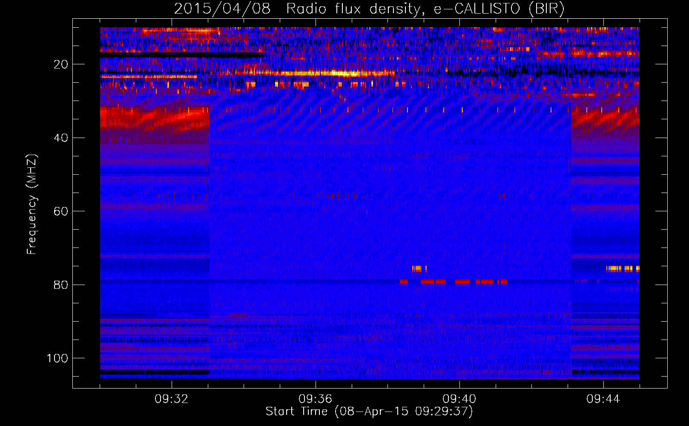Viewport: 689px width, 426px height.
Task: Click the 'Frequency (MHZ)' axis label
Action: click(32, 204)
